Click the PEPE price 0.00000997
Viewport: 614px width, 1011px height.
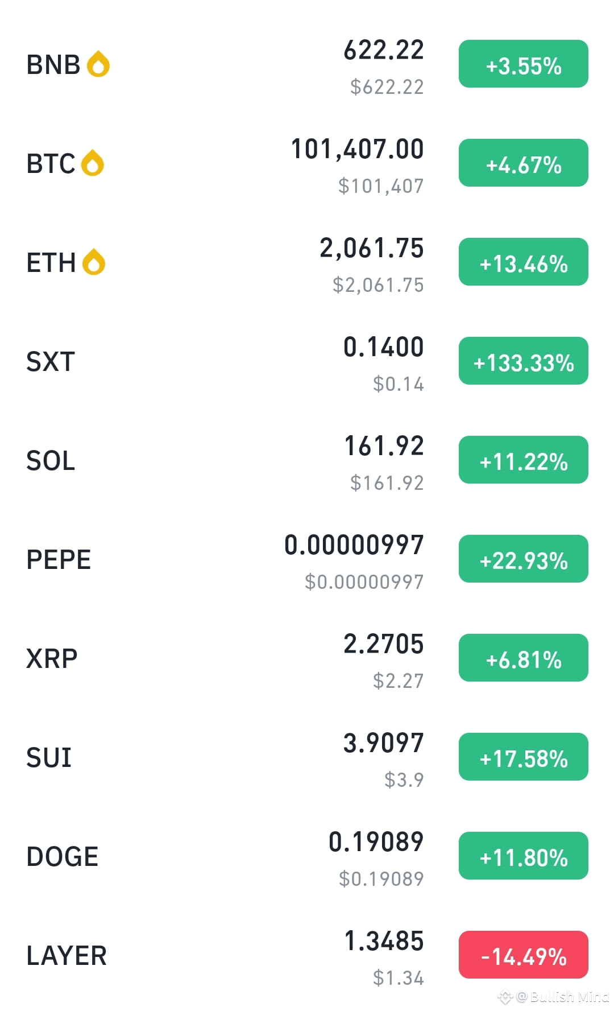point(354,545)
